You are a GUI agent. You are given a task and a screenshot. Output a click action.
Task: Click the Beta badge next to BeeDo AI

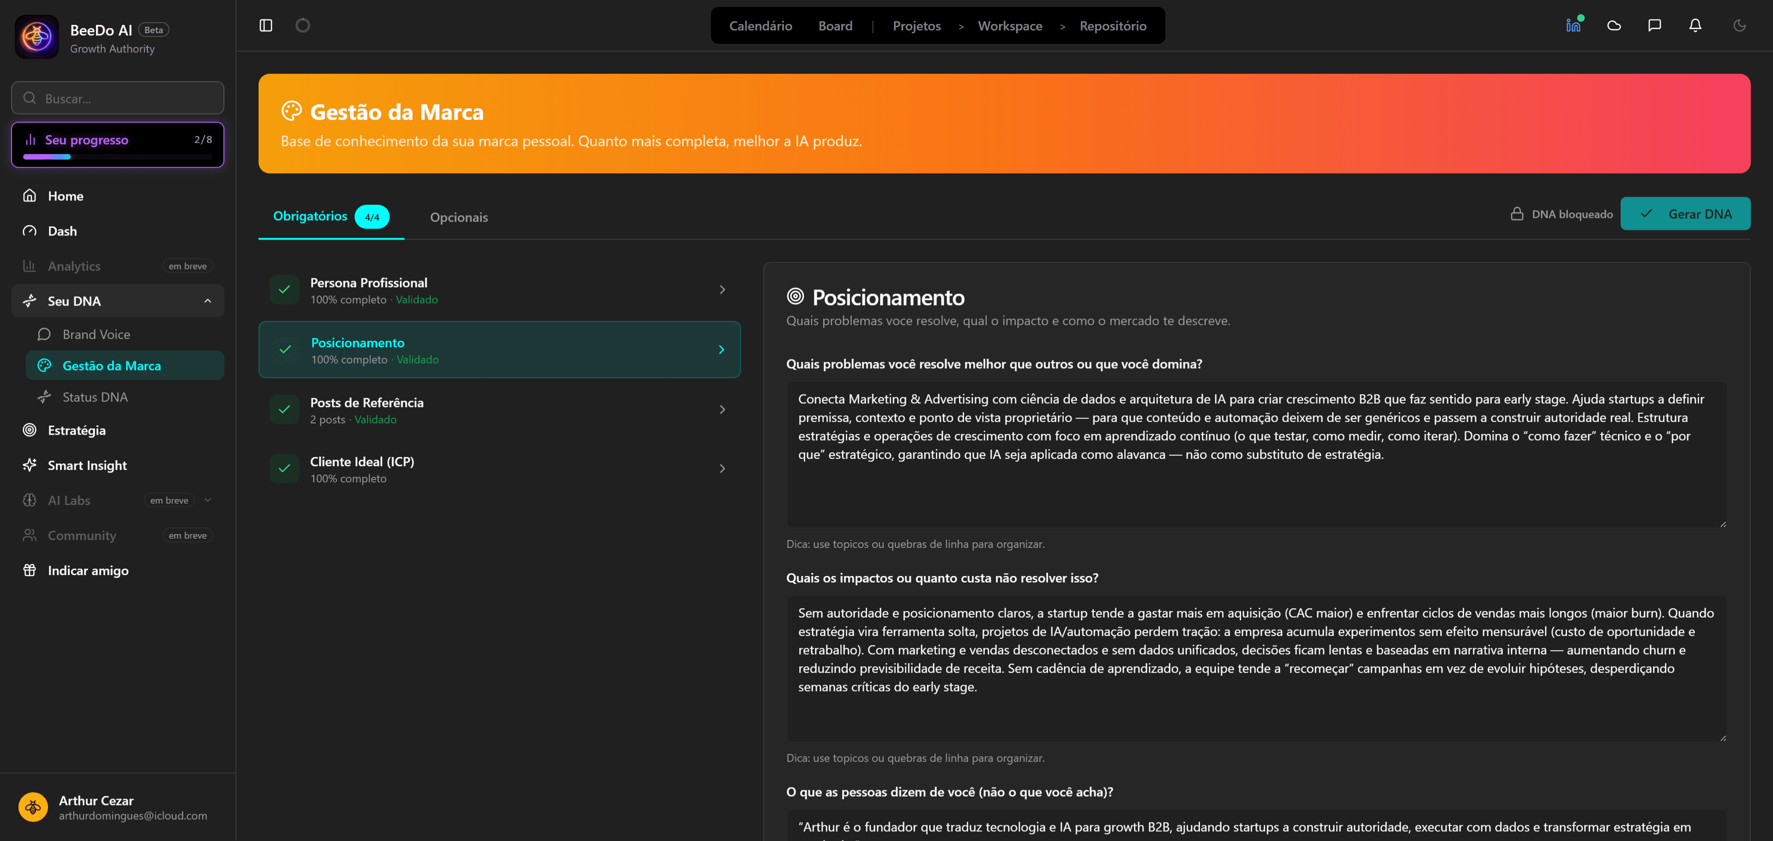pyautogui.click(x=153, y=30)
